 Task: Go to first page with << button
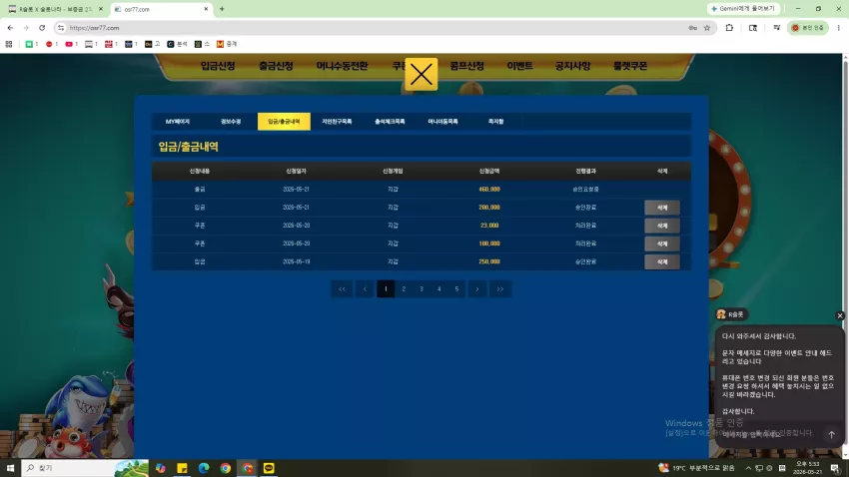coord(342,288)
